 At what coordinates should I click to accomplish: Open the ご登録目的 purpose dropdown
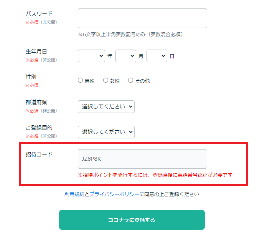tap(106, 132)
